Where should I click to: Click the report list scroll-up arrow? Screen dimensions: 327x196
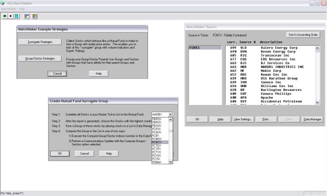pyautogui.click(x=317, y=48)
